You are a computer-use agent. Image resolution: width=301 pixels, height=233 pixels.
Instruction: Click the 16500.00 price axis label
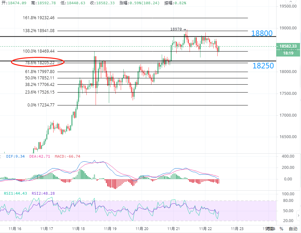(x=288, y=137)
